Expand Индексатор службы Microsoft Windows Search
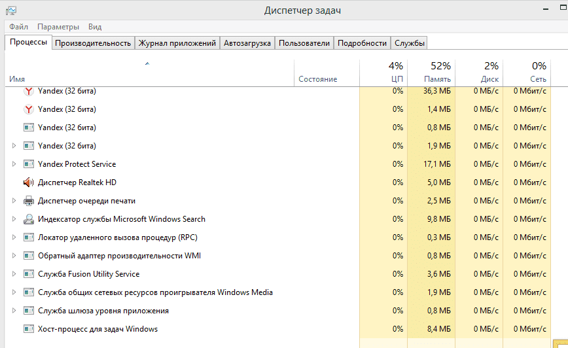Viewport: 568px width, 348px height. pos(14,218)
